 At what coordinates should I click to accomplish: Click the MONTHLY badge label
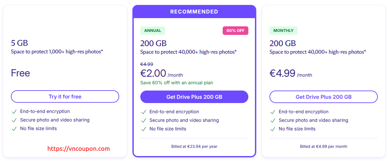(x=283, y=31)
